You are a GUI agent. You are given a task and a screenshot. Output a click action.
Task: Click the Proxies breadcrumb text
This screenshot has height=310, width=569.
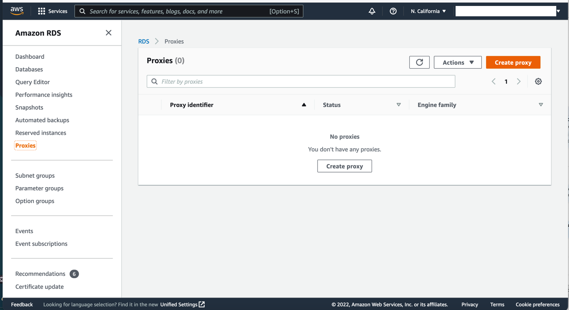[x=174, y=41]
